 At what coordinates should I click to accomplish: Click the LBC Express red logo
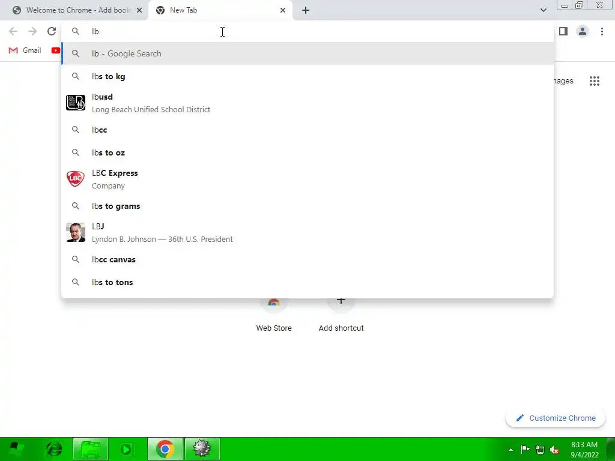point(76,179)
